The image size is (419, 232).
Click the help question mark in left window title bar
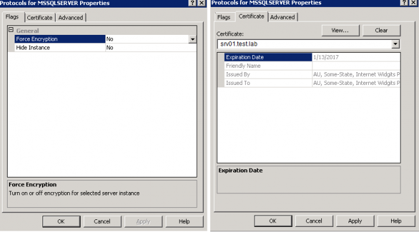(x=192, y=3)
